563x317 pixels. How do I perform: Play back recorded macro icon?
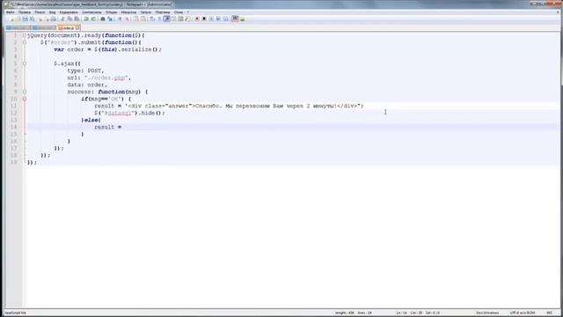[x=211, y=18]
